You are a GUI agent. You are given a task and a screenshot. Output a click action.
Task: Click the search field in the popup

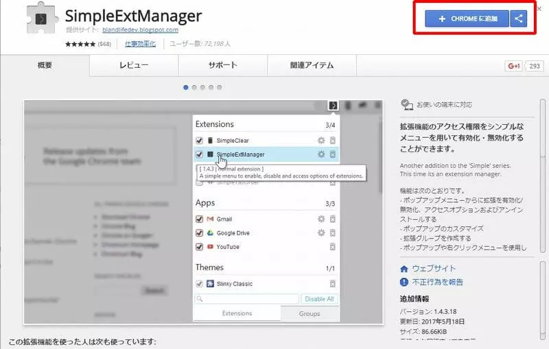coord(247,299)
